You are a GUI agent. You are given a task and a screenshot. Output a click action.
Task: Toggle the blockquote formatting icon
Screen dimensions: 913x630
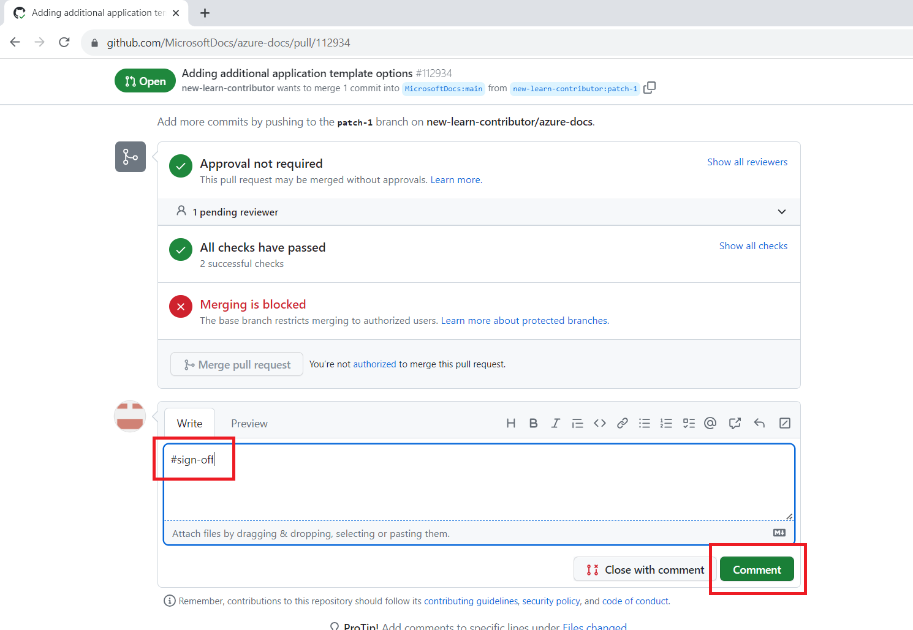tap(577, 422)
